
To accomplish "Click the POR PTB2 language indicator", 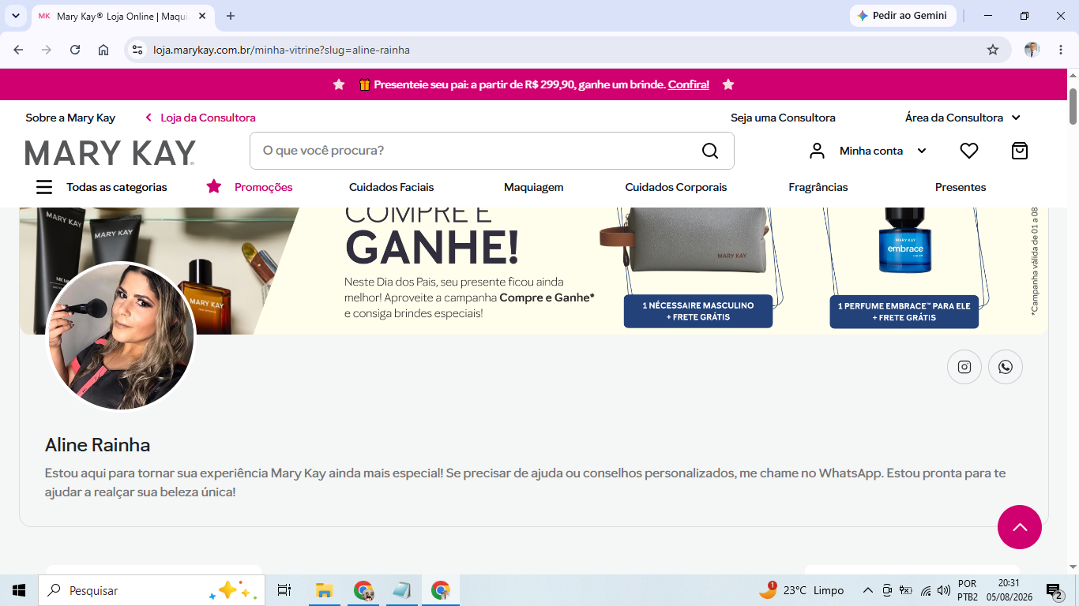I will pos(968,590).
